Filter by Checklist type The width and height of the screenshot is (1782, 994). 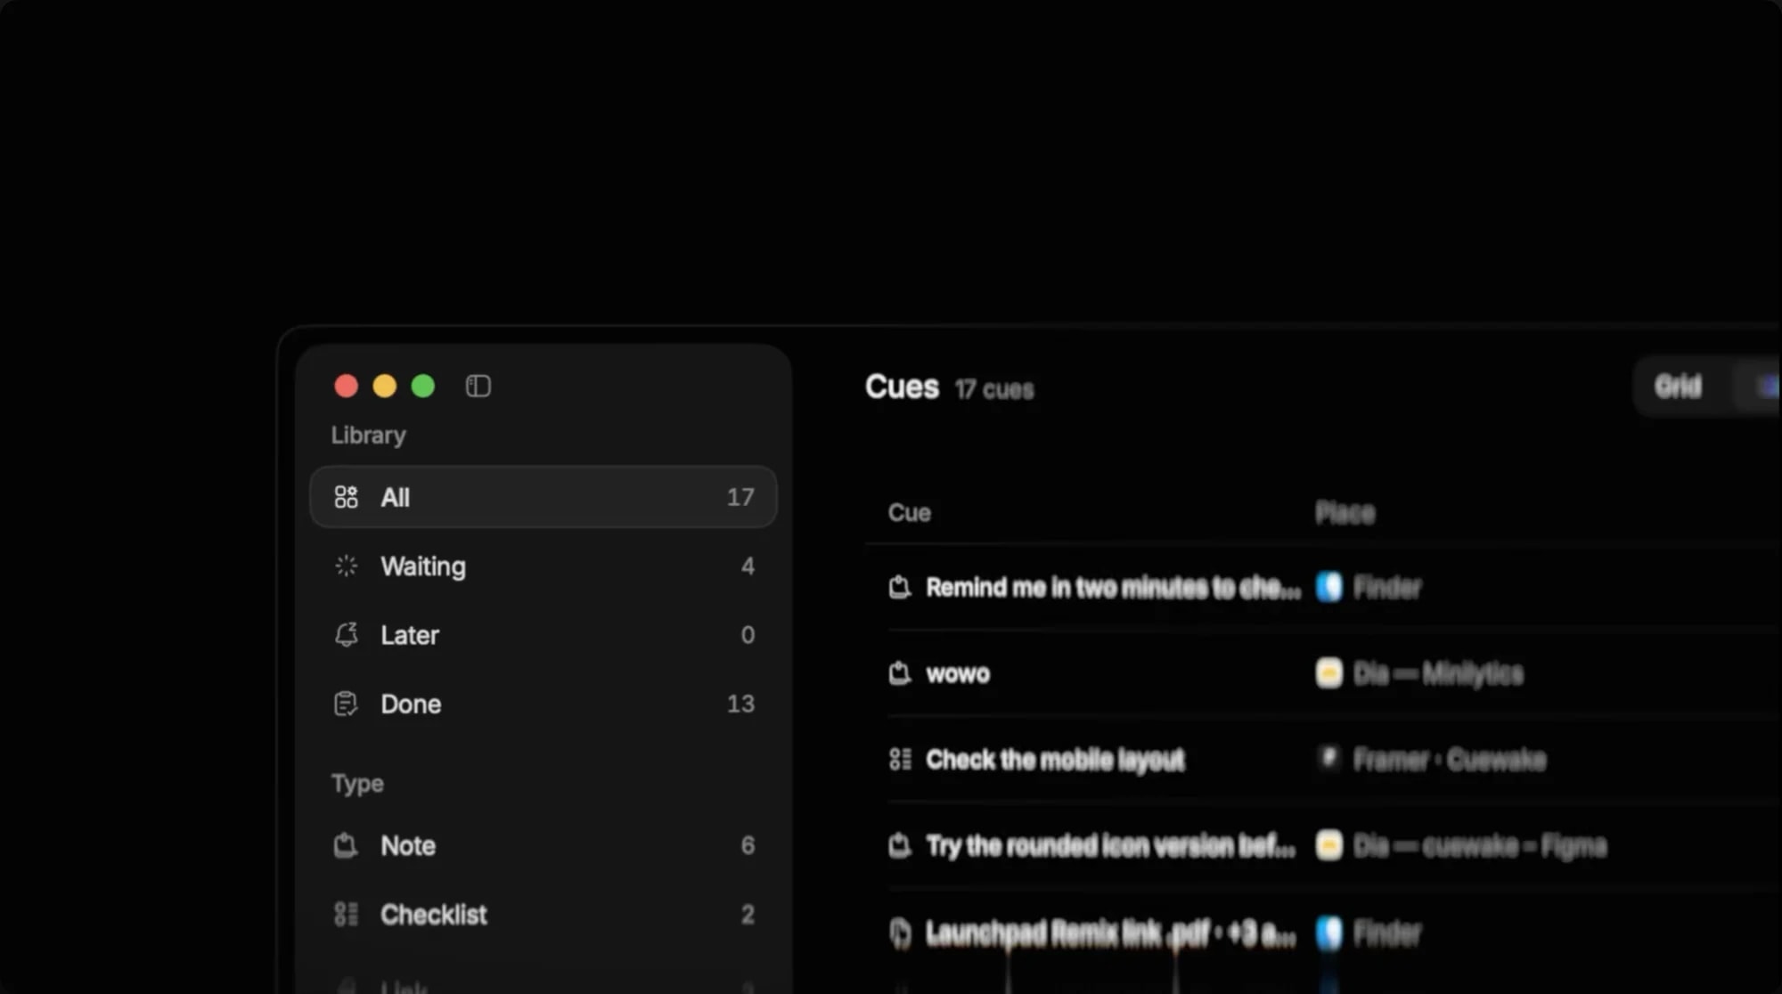tap(544, 914)
